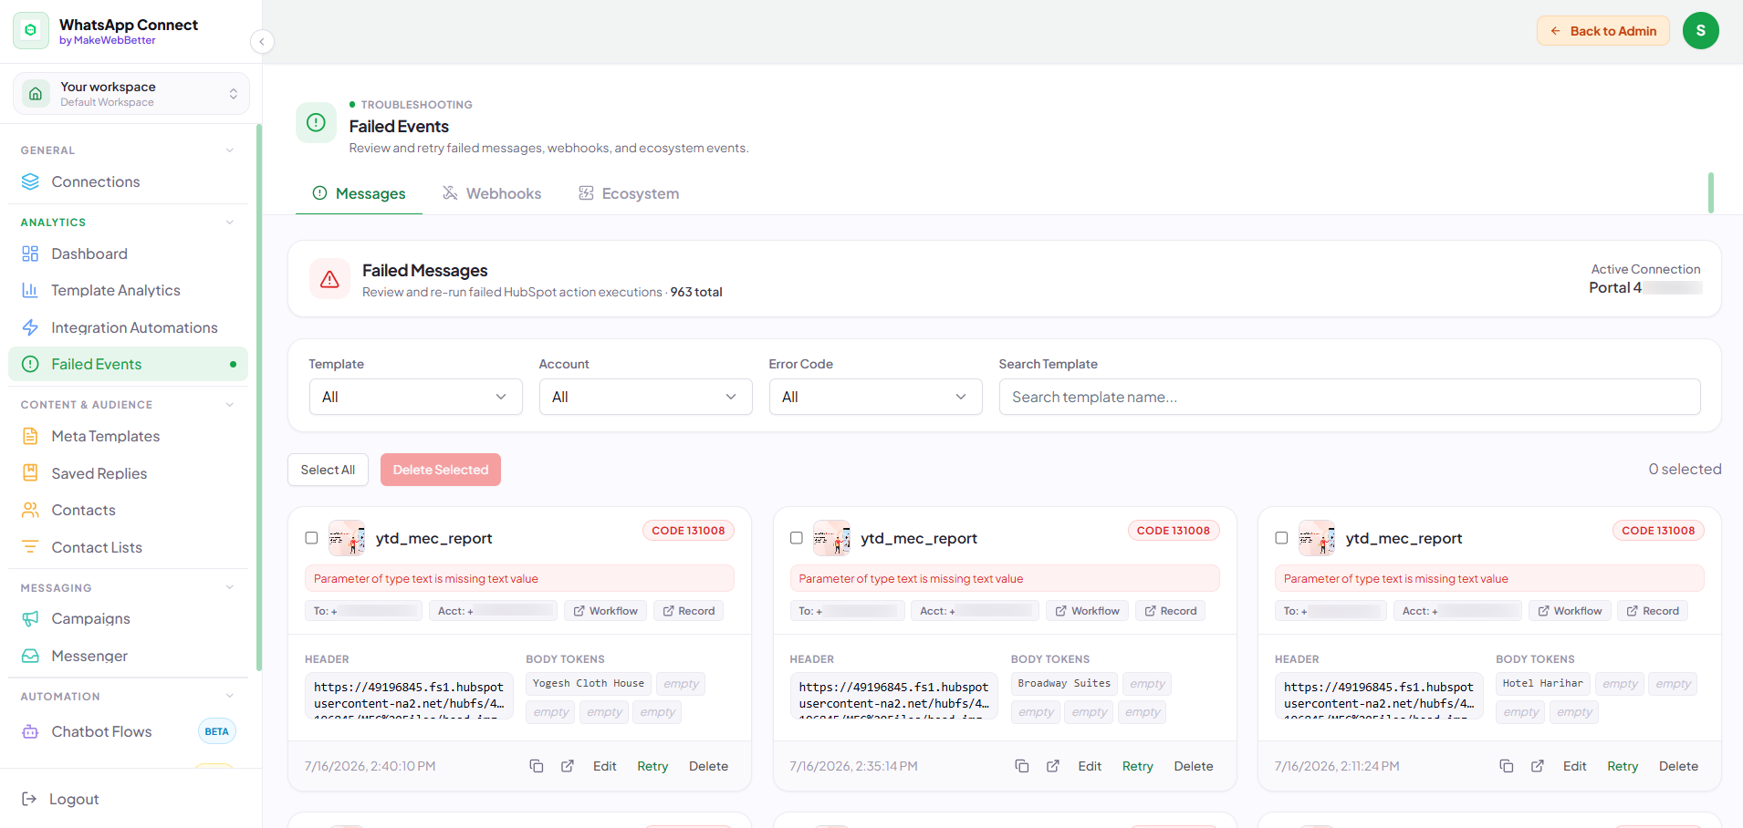1743x828 pixels.
Task: Collapse the MESSAGING sidebar section
Action: point(230,587)
